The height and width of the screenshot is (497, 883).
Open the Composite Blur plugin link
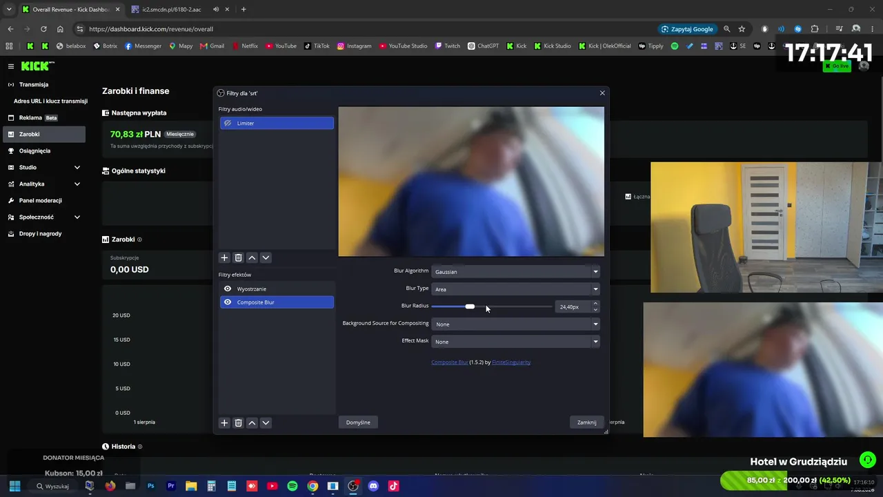coord(450,362)
